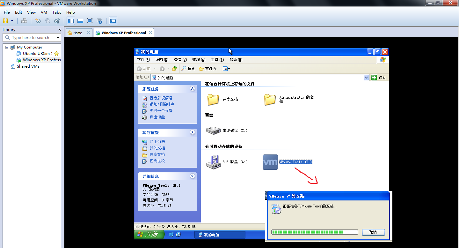This screenshot has height=248, width=459.
Task: Toggle the 文件夹 folders pane button
Action: (208, 69)
